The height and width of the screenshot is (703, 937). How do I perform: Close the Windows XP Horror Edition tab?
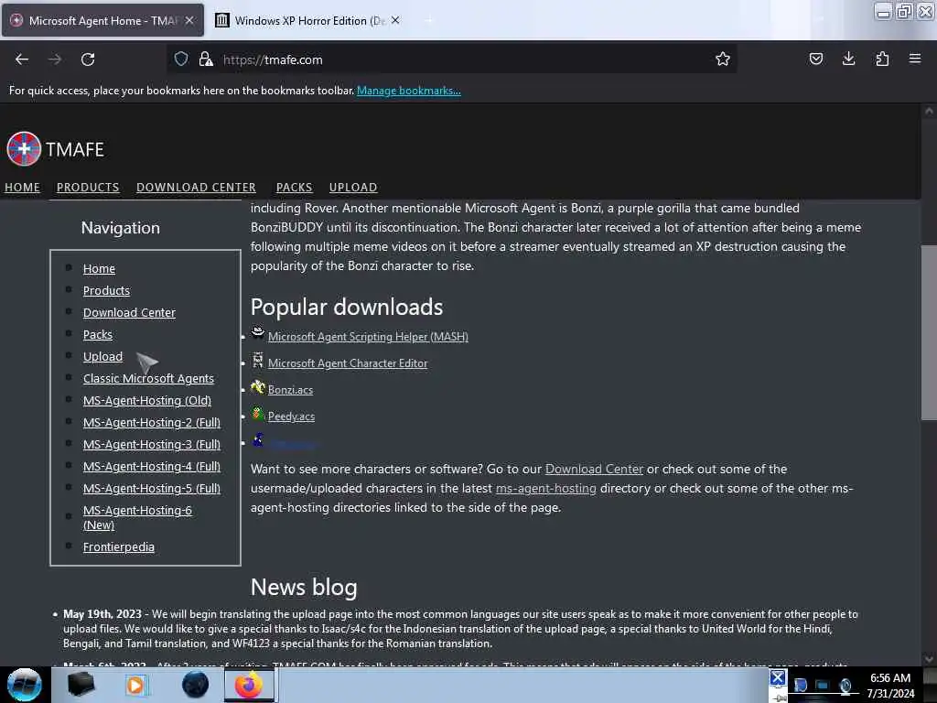coord(395,20)
